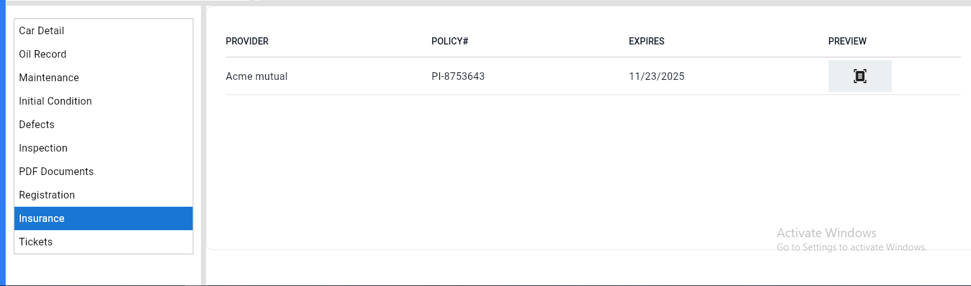The height and width of the screenshot is (286, 971).
Task: Click the Provider column header
Action: (x=247, y=41)
